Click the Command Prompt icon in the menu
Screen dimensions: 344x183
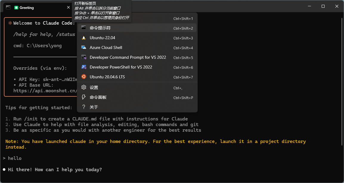coord(83,28)
